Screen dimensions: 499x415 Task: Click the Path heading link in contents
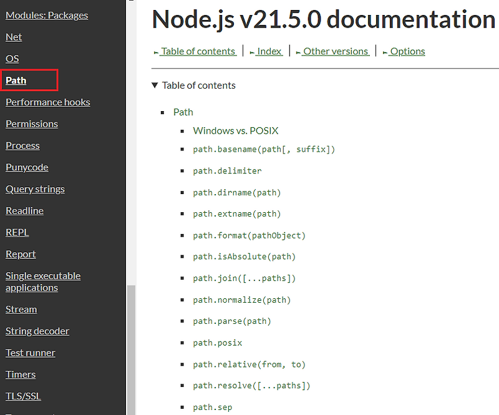pyautogui.click(x=183, y=112)
